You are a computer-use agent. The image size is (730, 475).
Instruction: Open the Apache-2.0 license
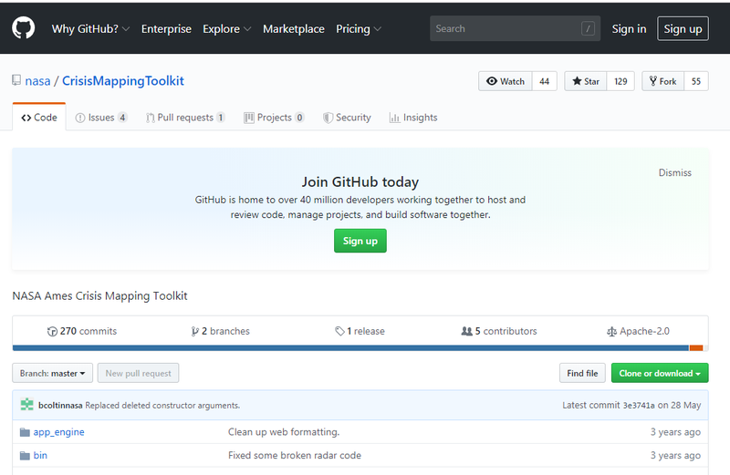pos(638,331)
